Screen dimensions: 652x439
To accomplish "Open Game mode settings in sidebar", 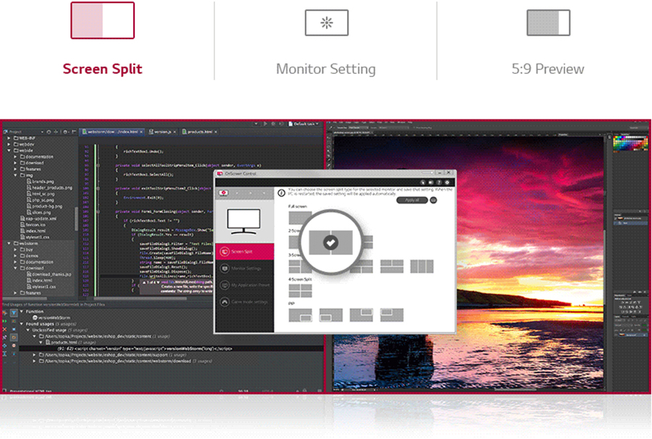I will pyautogui.click(x=245, y=302).
